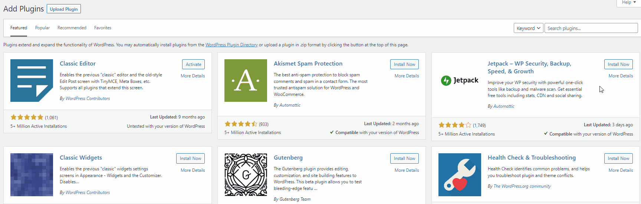The height and width of the screenshot is (204, 641).
Task: Open Automattic author link under Akismet
Action: [x=290, y=105]
